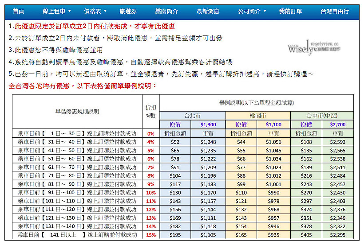This screenshot has height=245, width=364.
Task: Click the $2,700 Taichung original price
Action: pos(338,124)
